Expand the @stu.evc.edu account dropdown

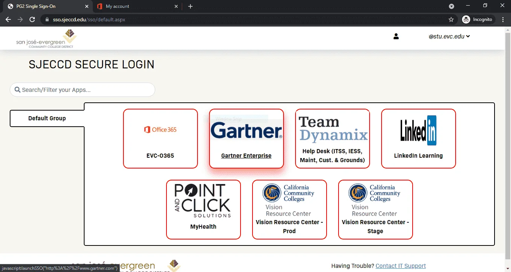click(449, 36)
